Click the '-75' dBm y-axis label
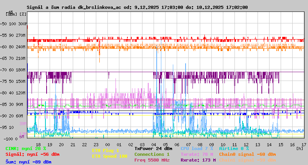 tap(3, 81)
